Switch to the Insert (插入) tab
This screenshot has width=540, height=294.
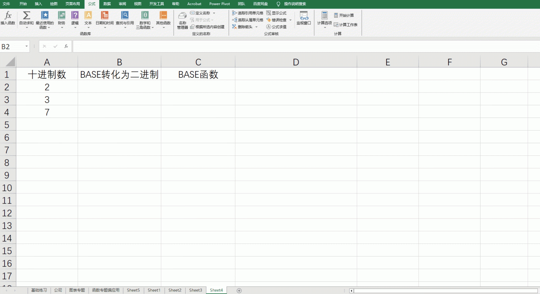[x=38, y=4]
